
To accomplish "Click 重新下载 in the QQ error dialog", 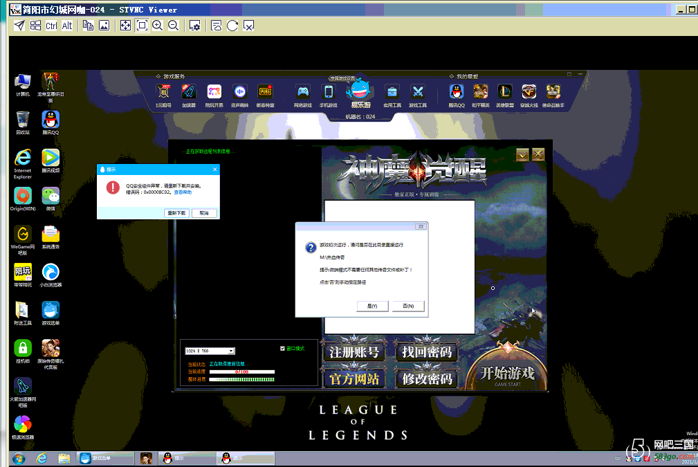I will point(176,213).
